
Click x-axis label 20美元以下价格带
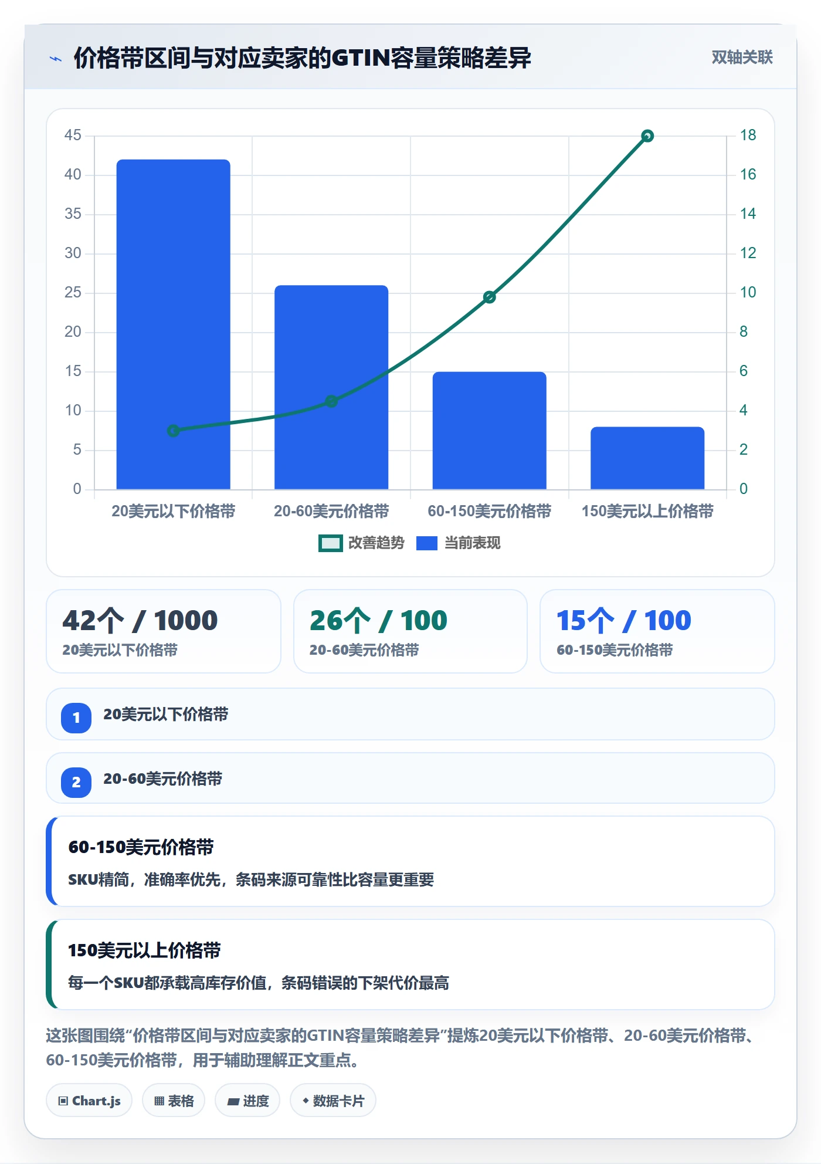[174, 511]
